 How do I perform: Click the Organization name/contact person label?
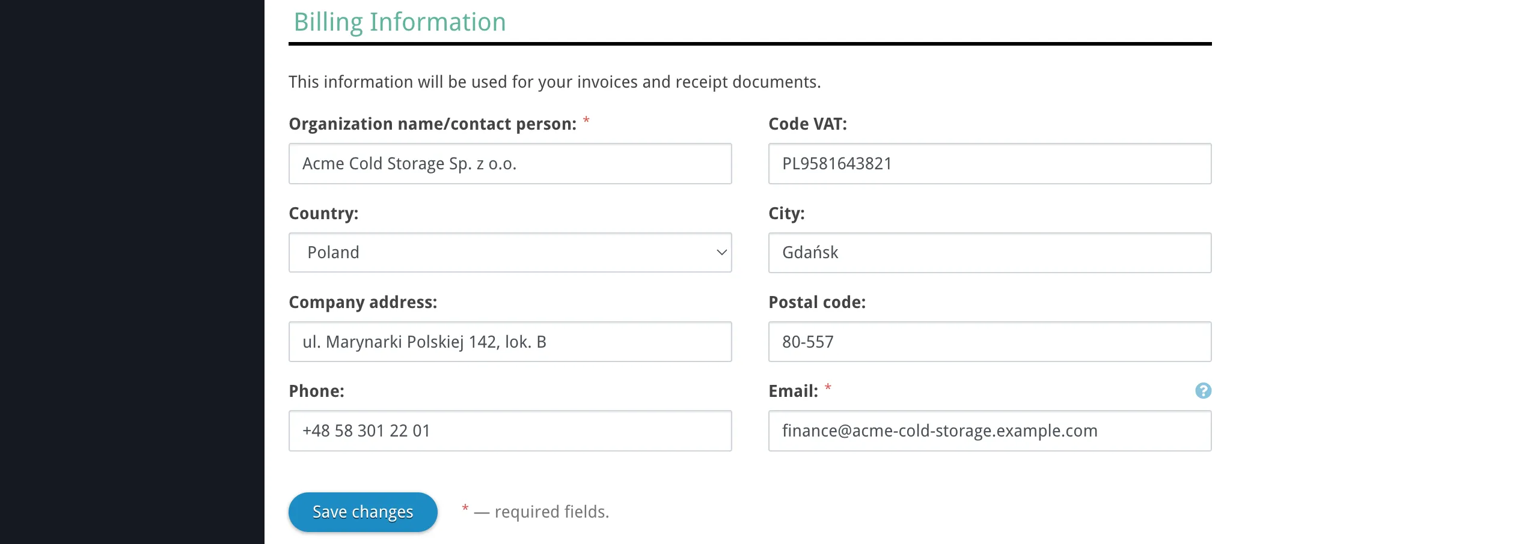(x=433, y=124)
